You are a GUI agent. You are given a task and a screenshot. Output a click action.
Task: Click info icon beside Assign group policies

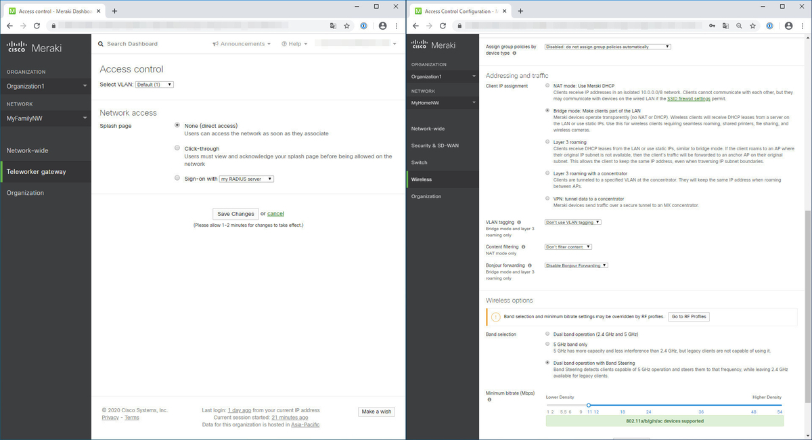(514, 53)
